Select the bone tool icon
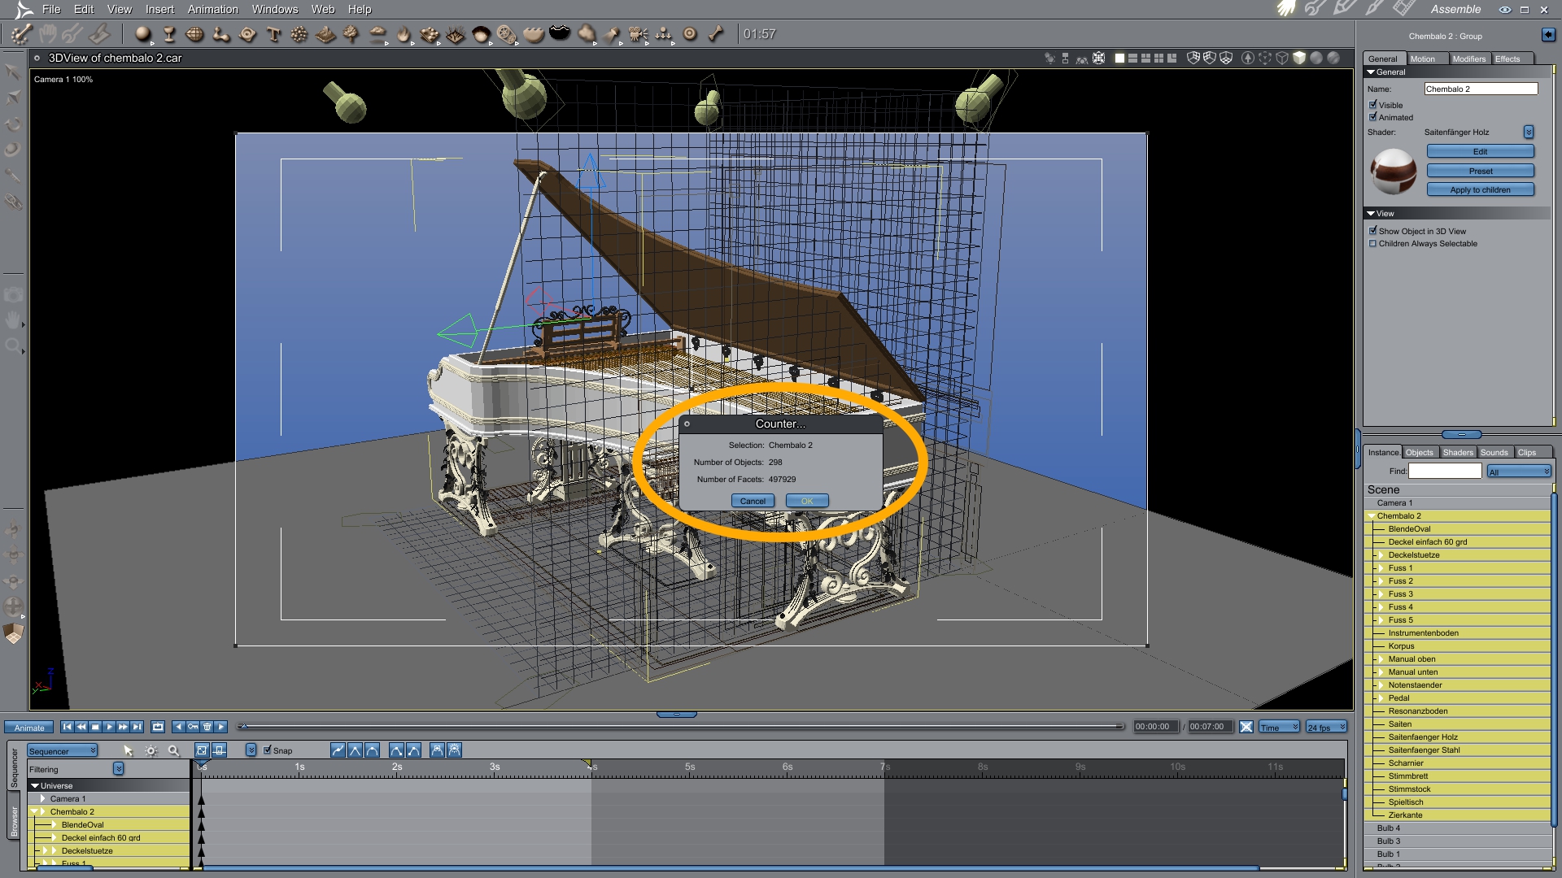 coord(716,34)
